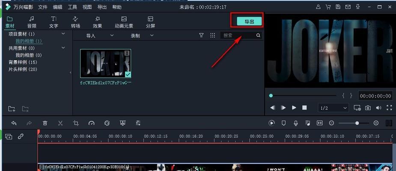The width and height of the screenshot is (396, 171).
Task: Open the 导入 import dropdown
Action: pos(100,35)
